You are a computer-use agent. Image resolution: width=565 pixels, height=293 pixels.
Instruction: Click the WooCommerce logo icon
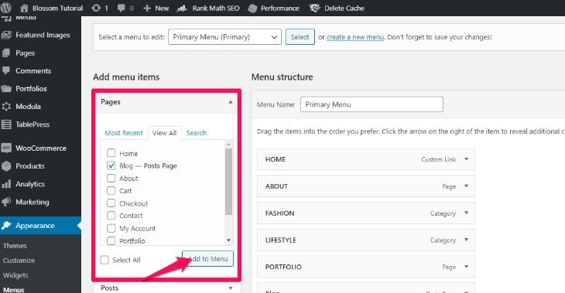[6, 148]
